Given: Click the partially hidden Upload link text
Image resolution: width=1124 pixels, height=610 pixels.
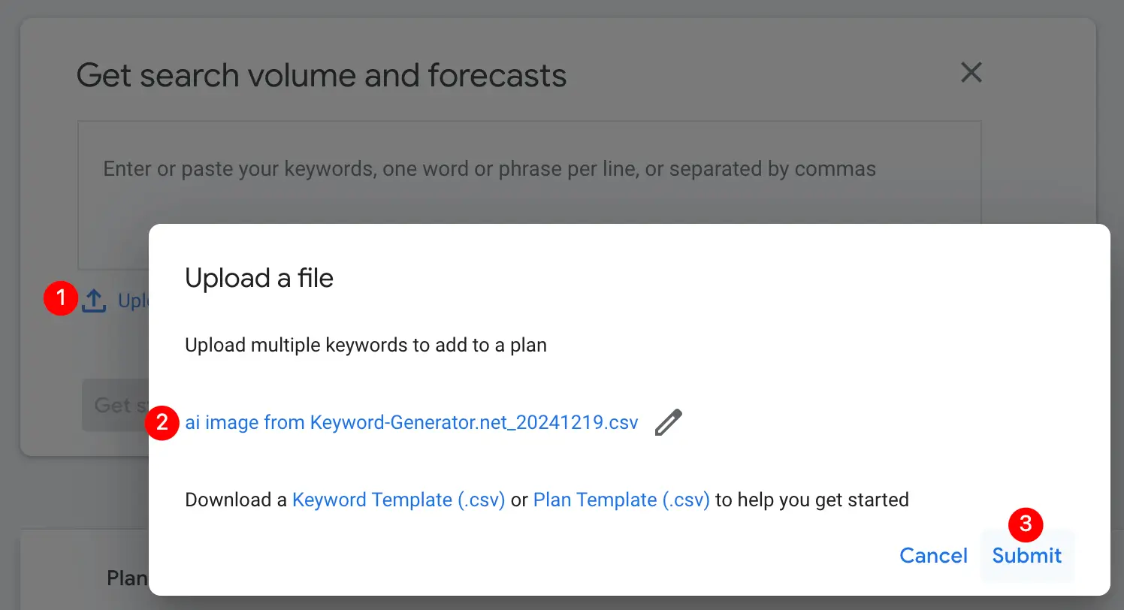Looking at the screenshot, I should pos(133,301).
